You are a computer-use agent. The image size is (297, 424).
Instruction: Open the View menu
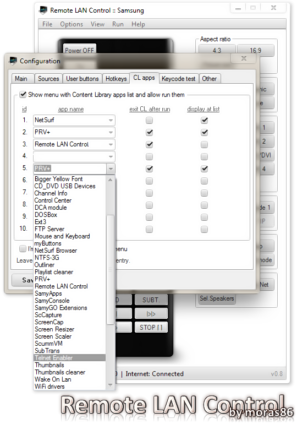coord(97,24)
